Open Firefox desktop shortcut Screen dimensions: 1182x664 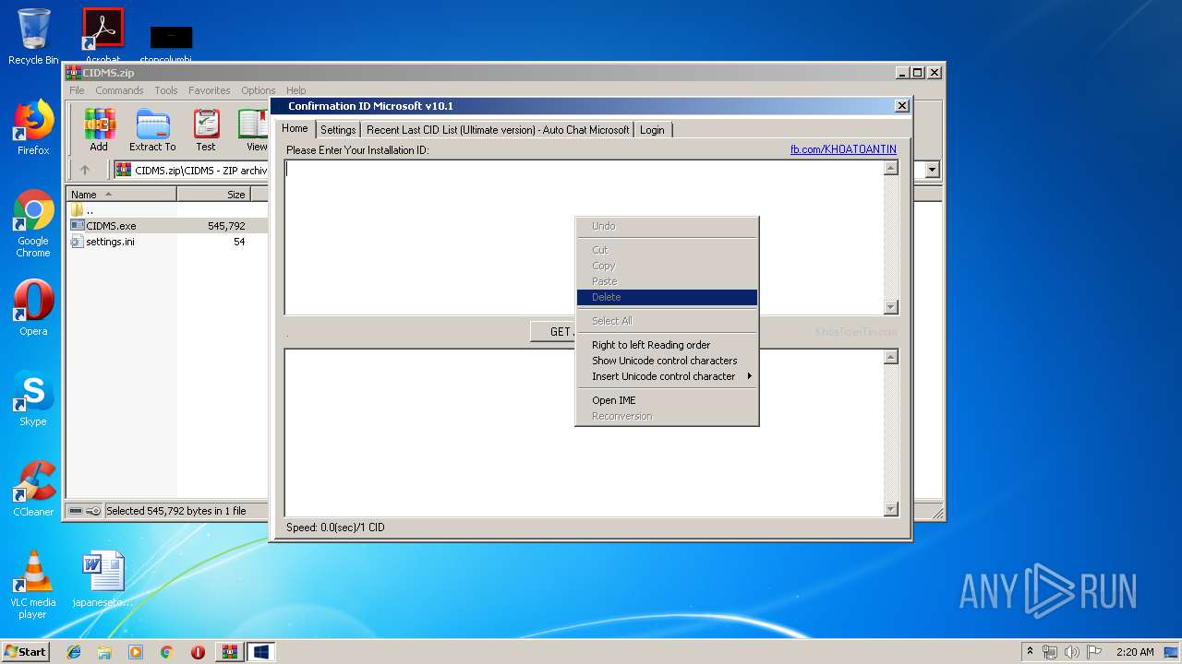(33, 127)
